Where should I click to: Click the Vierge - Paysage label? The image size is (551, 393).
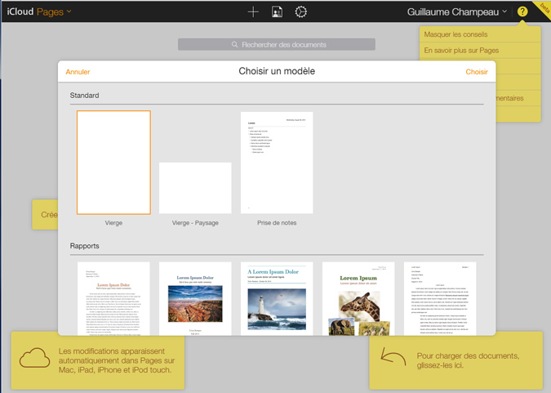tap(195, 223)
